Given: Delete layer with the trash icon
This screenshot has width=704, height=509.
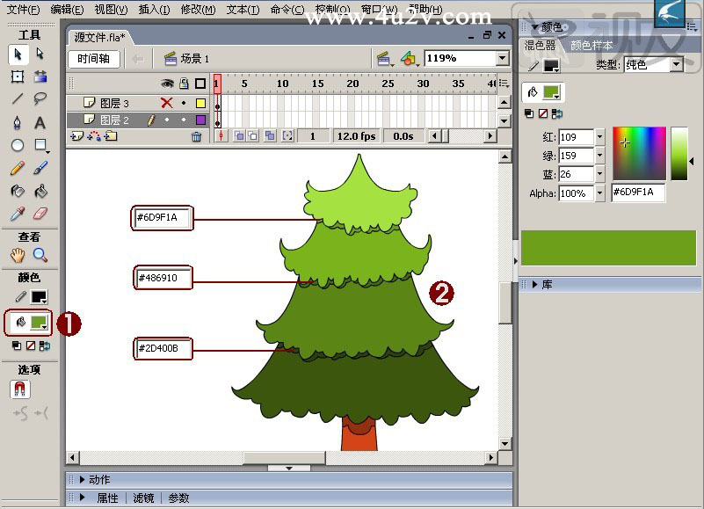Looking at the screenshot, I should pos(196,136).
